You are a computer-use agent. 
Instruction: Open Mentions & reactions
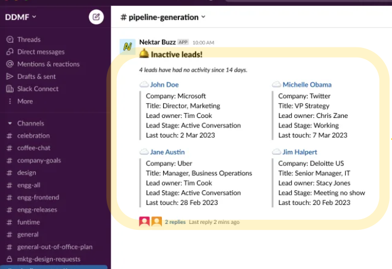48,64
